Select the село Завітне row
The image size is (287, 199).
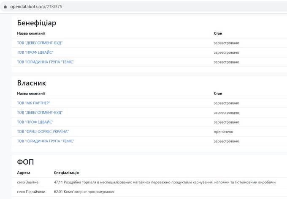click(x=149, y=182)
